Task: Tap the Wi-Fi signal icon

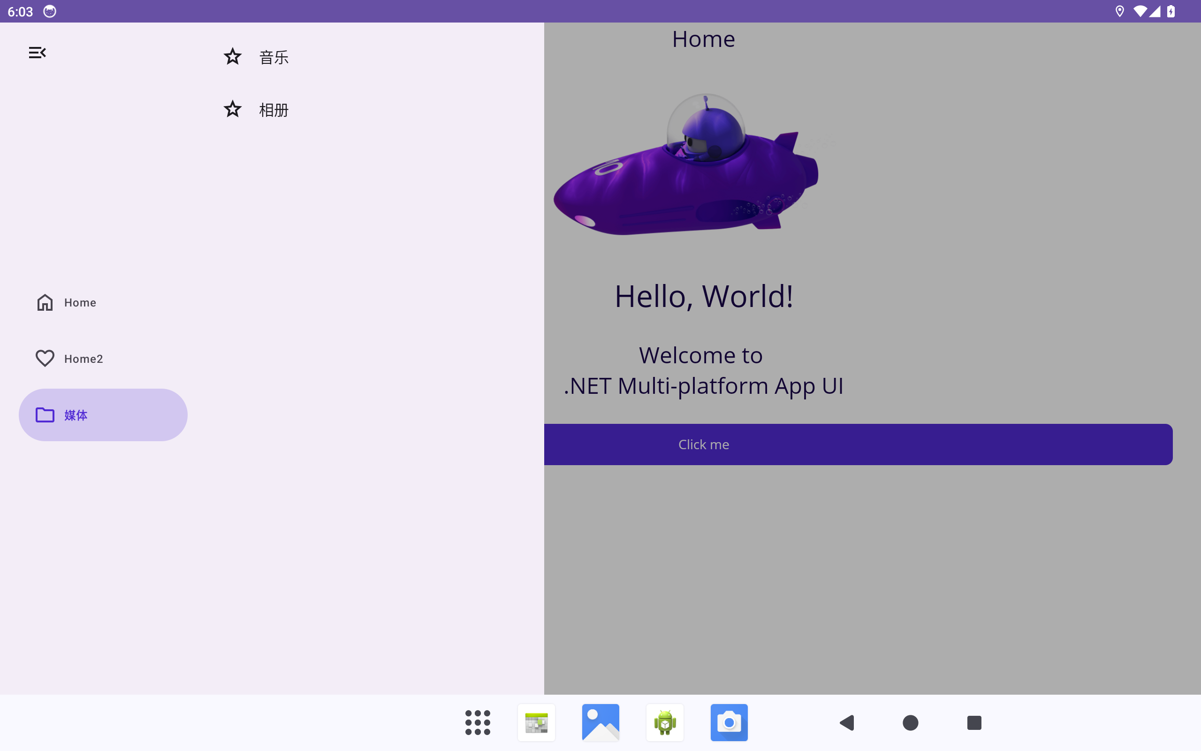Action: [1140, 11]
